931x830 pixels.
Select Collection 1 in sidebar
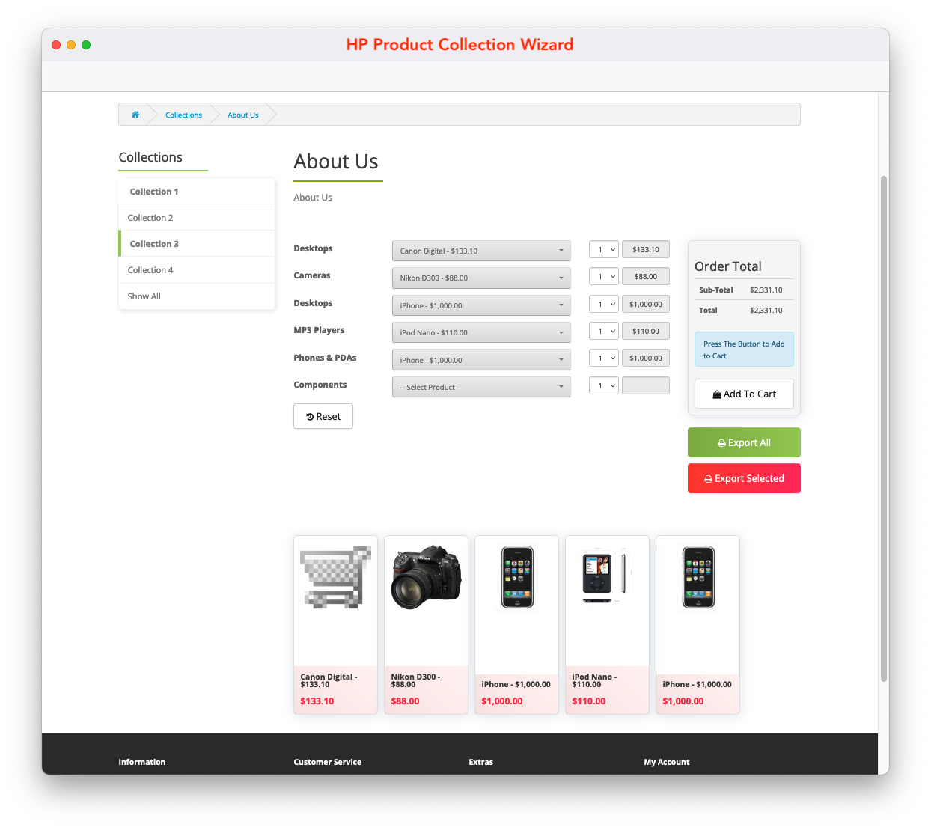(154, 192)
